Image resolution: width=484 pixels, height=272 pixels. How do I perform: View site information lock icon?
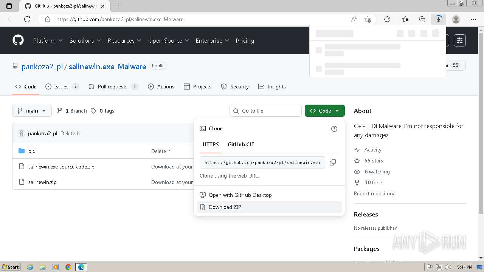(x=47, y=19)
